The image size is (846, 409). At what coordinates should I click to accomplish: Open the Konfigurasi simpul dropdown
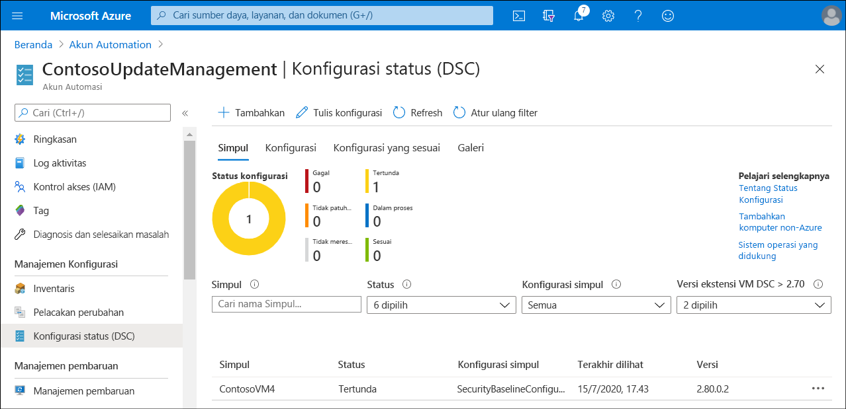pyautogui.click(x=596, y=305)
